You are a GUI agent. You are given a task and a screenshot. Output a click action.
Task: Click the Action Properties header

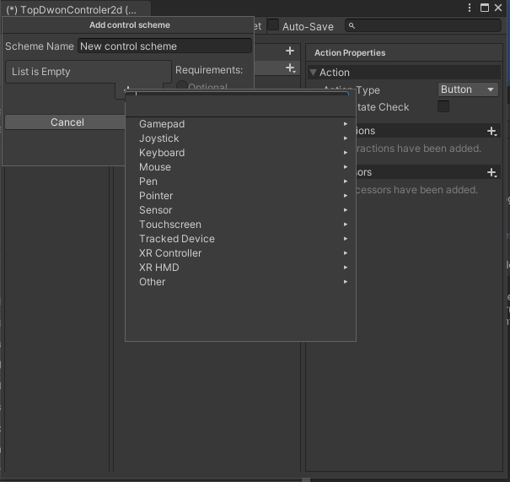[350, 53]
